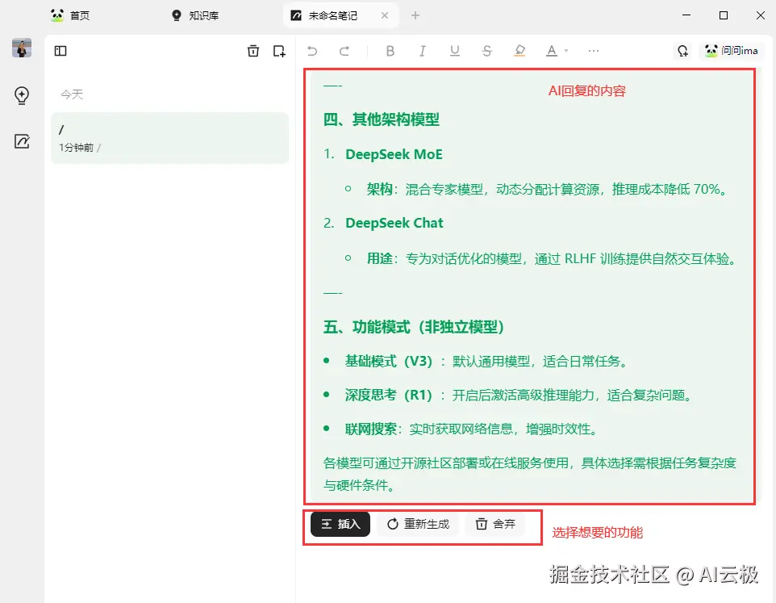Click the 深度思考（R1） bullet
Viewport: 776px width, 603px height.
[519, 395]
